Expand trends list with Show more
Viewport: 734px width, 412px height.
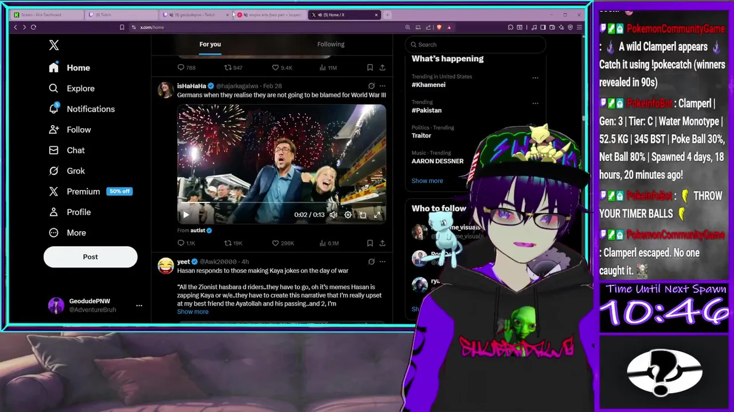click(427, 181)
